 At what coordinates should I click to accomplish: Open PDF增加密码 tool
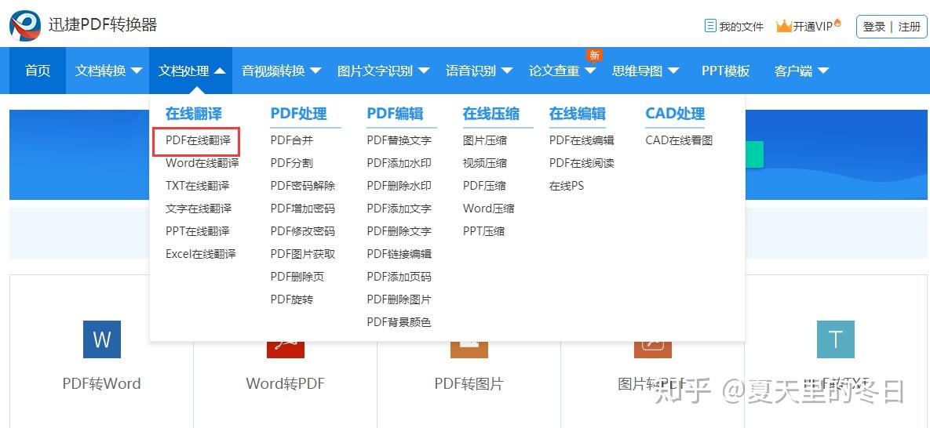coord(303,209)
